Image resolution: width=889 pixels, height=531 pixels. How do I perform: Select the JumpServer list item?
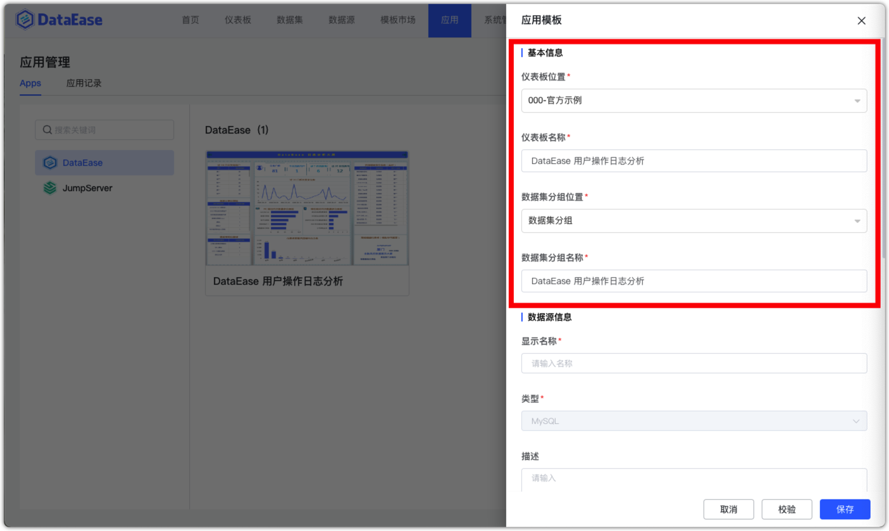point(104,188)
